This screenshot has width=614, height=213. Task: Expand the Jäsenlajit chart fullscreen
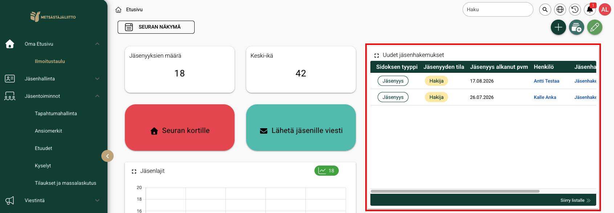click(134, 171)
